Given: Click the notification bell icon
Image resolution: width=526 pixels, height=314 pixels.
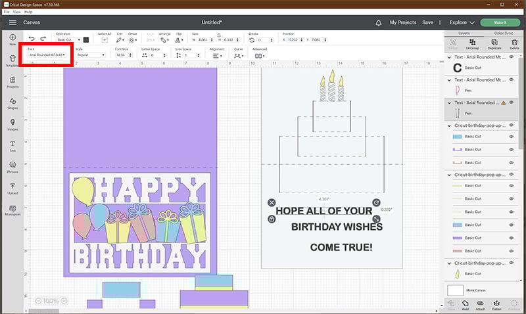Looking at the screenshot, I should click(x=379, y=23).
